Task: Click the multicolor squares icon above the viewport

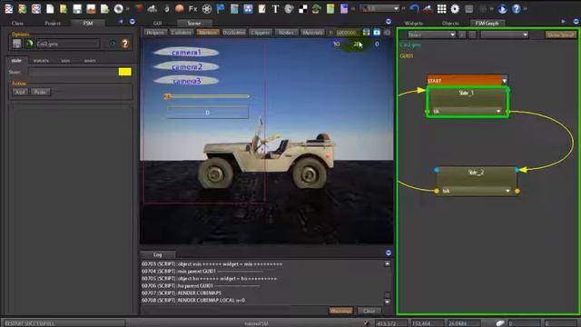Action: (367, 33)
